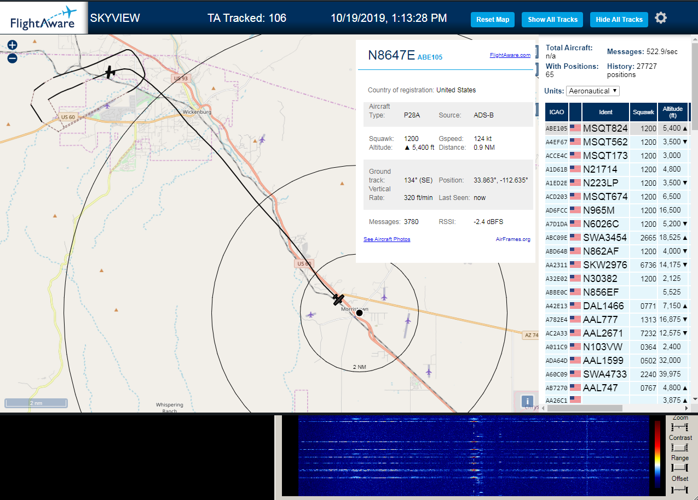Sort table by ICAO column header
The width and height of the screenshot is (698, 500).
[x=556, y=112]
